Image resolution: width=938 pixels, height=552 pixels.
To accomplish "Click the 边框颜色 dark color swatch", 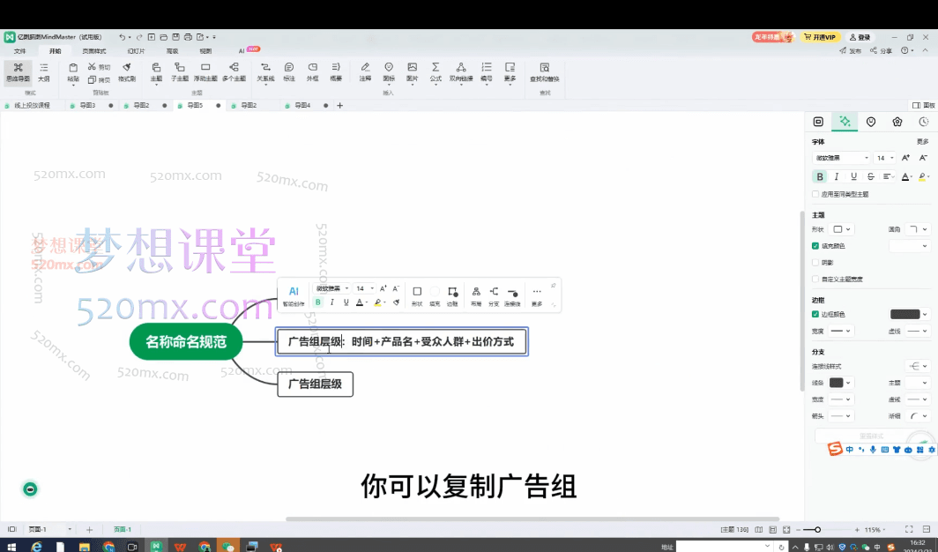I will tap(904, 314).
